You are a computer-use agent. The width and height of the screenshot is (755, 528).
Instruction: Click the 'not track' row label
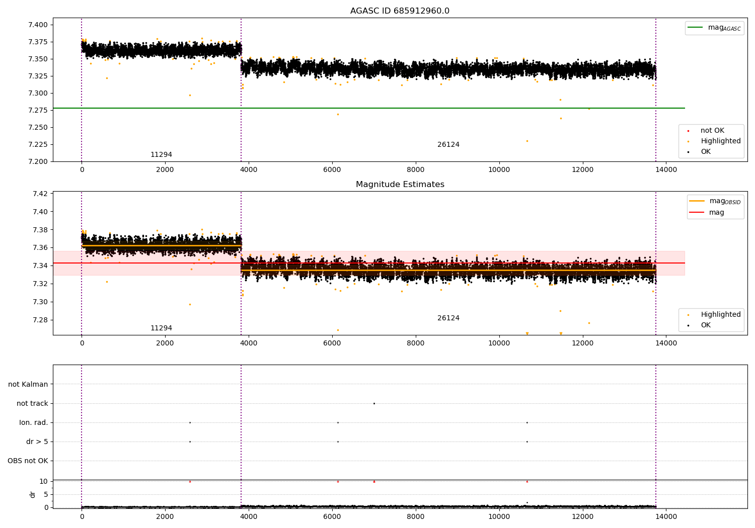pos(32,403)
